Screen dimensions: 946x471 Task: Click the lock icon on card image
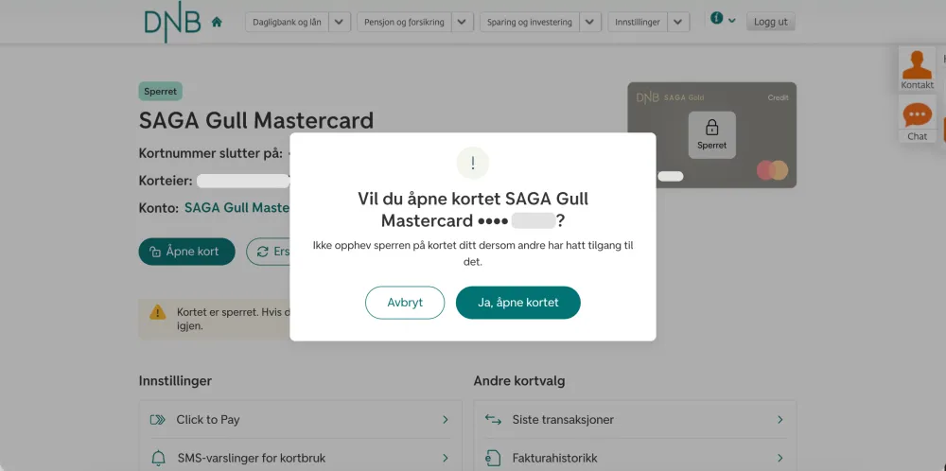712,127
